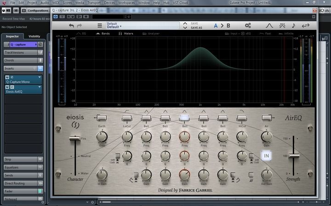Select the B setting slot
331x206 pixels.
(228, 26)
